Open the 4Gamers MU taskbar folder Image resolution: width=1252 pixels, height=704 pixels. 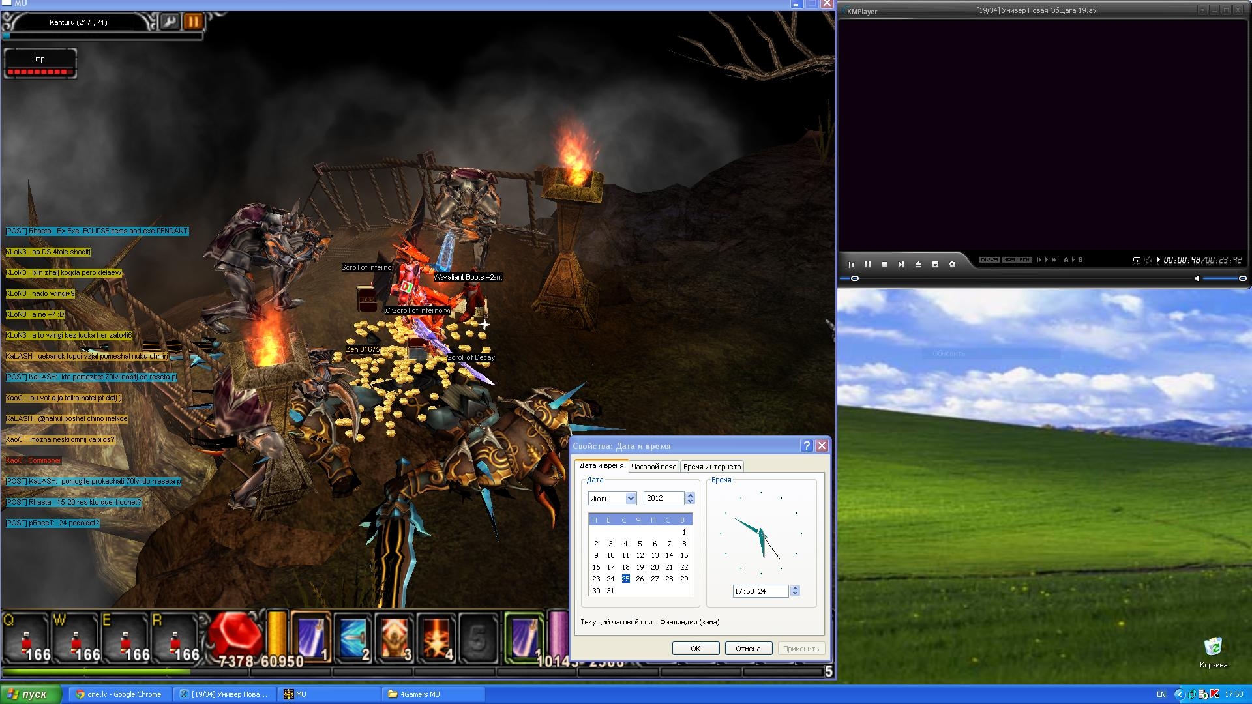419,694
